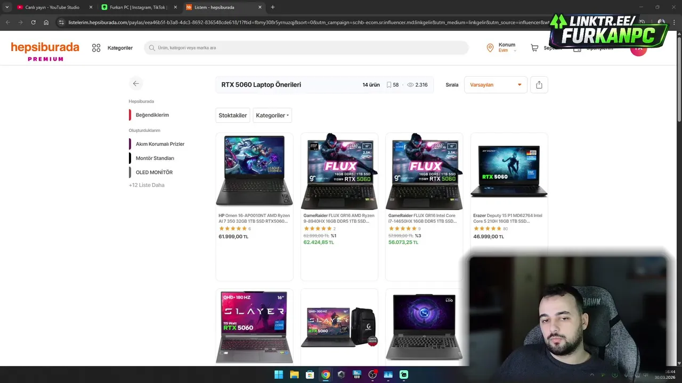Image resolution: width=682 pixels, height=383 pixels.
Task: Open the Sırala Varsayılan sort dropdown
Action: (496, 85)
